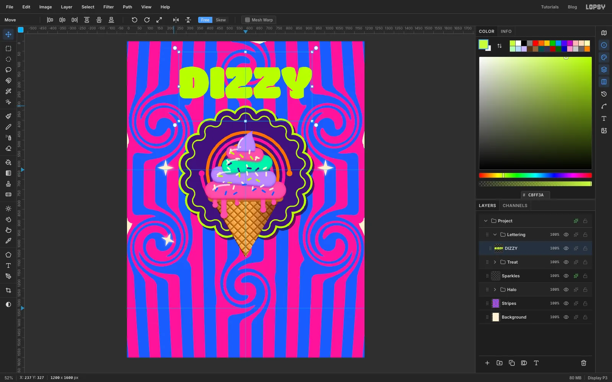Pick the red swatch in palette
The height and width of the screenshot is (382, 612).
(x=535, y=43)
